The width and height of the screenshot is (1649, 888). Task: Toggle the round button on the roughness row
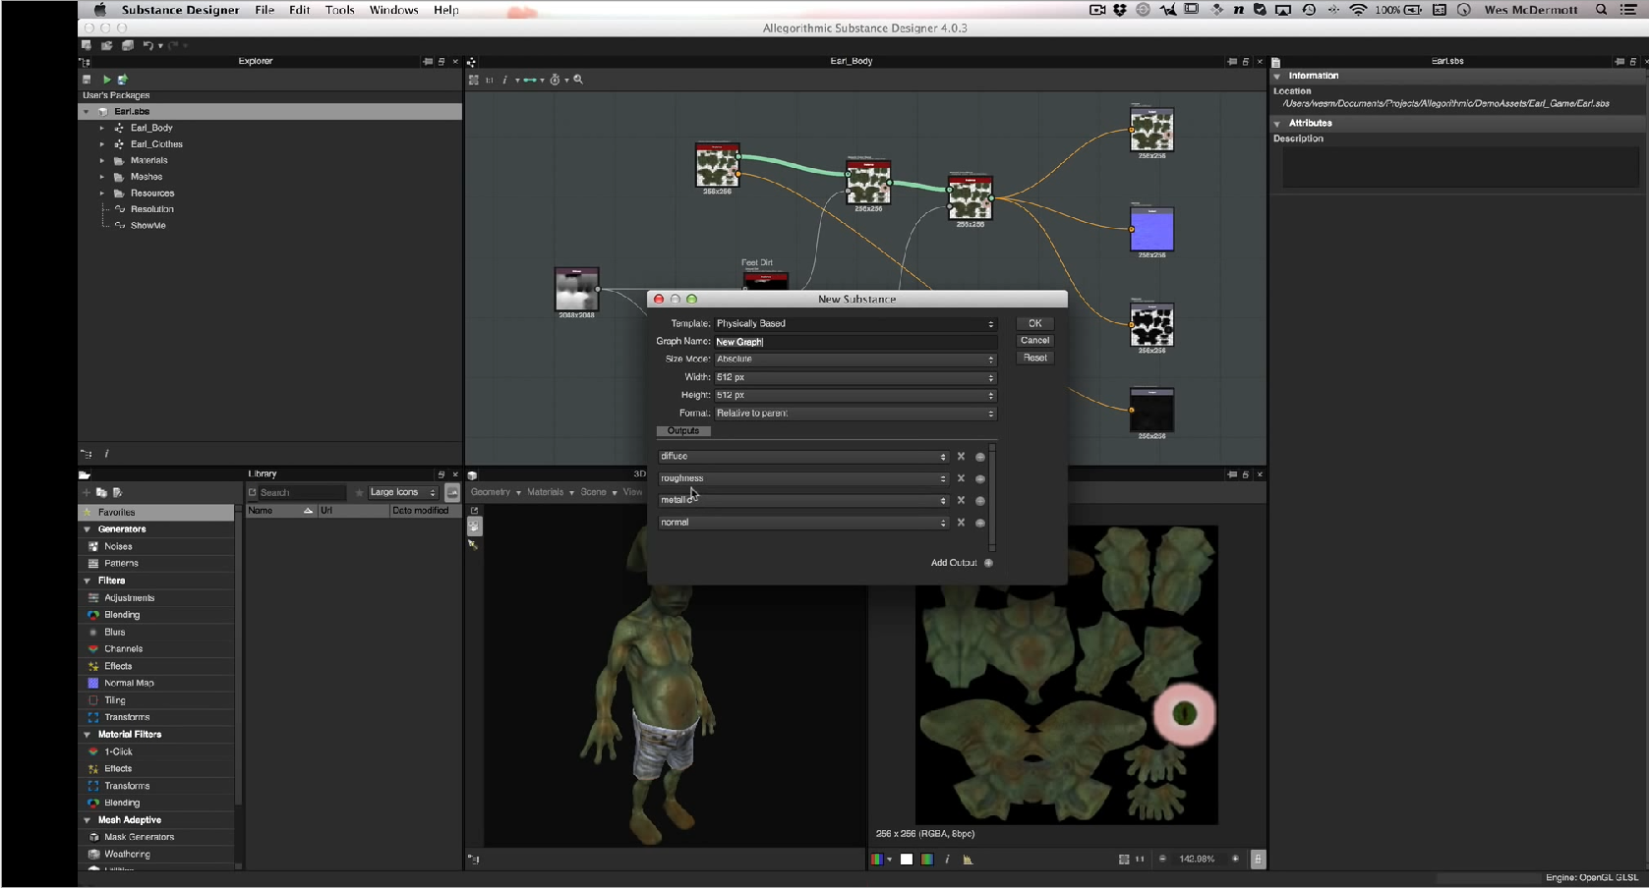tap(979, 479)
